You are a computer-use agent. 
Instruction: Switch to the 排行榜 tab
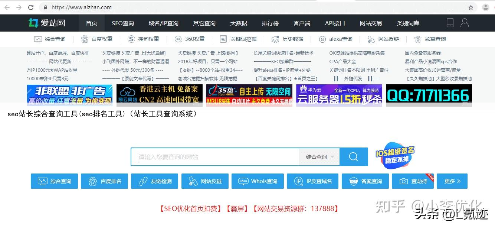click(x=270, y=23)
